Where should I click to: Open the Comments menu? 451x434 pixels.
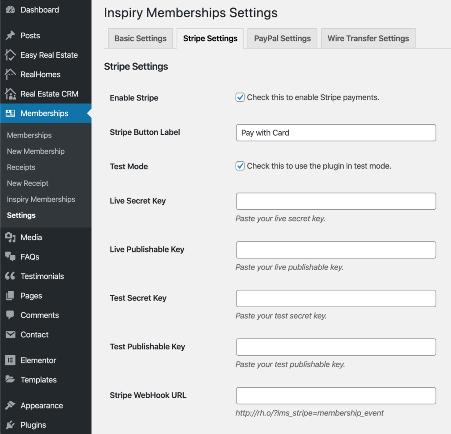click(x=46, y=315)
